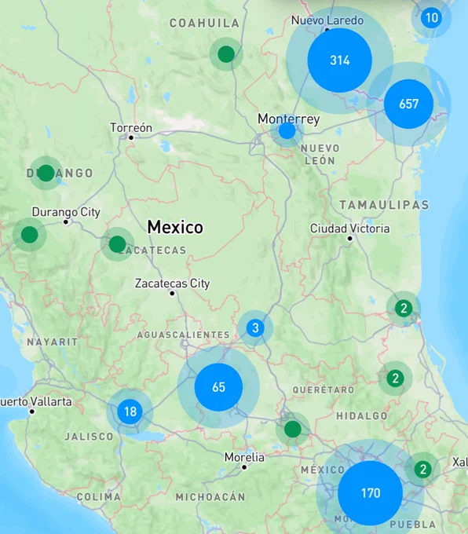Select the Durango City label
Screen dimensions: 468x534
66,212
